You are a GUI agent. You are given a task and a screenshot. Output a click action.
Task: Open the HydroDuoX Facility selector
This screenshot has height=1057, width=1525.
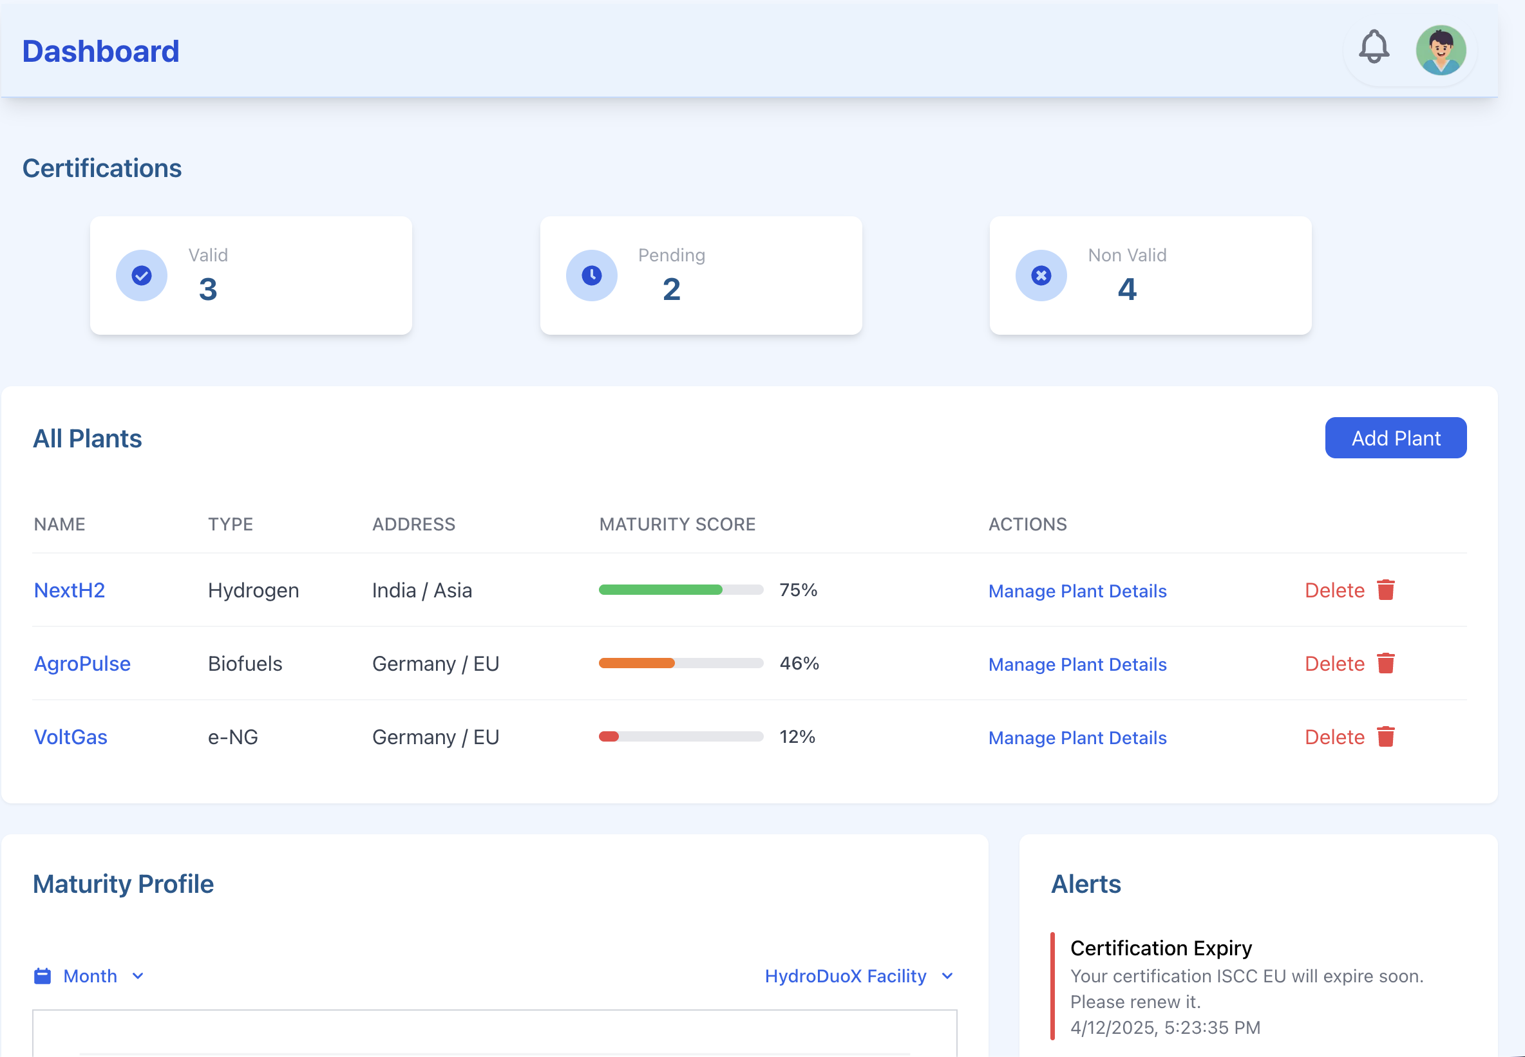pos(846,975)
